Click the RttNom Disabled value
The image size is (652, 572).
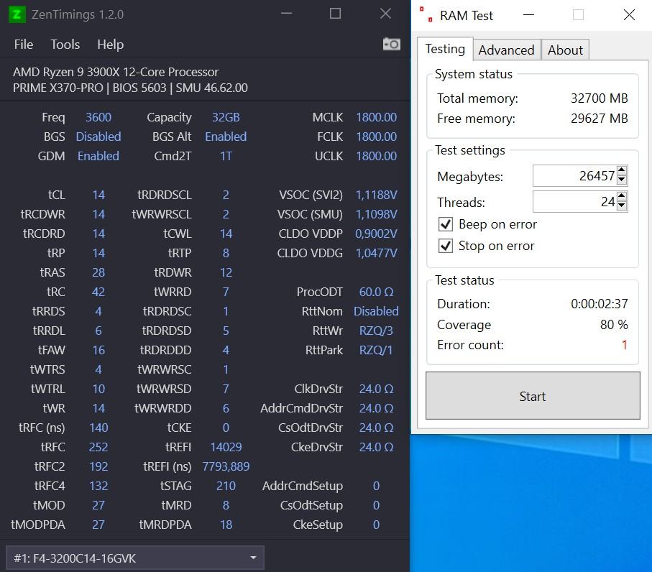376,311
